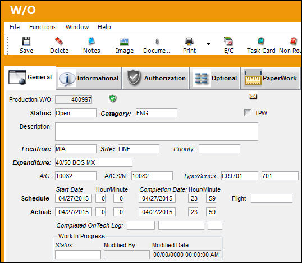302x263 pixels.
Task: Open the Window menu
Action: coord(77,27)
